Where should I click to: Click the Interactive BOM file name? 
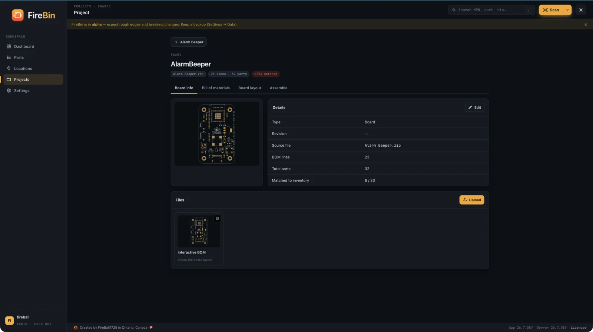point(192,252)
